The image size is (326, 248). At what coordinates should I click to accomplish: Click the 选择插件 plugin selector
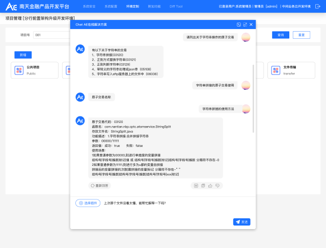click(88, 203)
